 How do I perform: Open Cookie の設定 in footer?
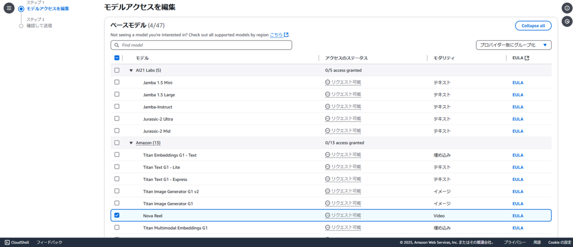tap(559, 242)
